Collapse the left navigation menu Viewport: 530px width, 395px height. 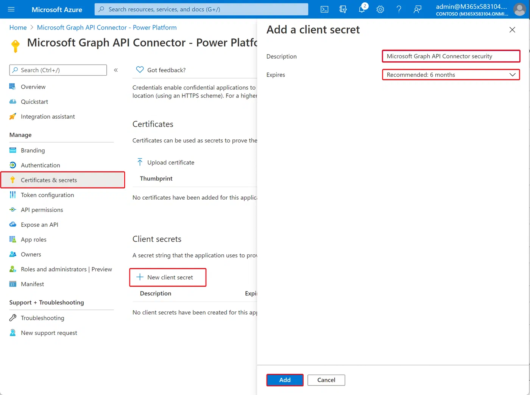coord(116,70)
